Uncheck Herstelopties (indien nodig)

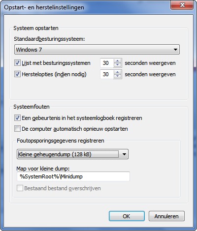pos(17,74)
